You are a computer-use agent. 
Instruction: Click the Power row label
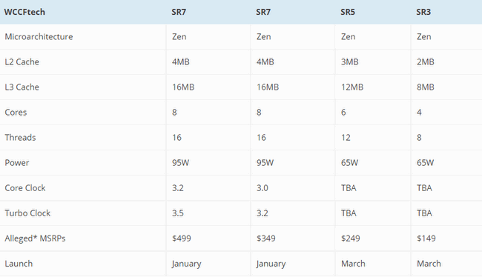(16, 162)
